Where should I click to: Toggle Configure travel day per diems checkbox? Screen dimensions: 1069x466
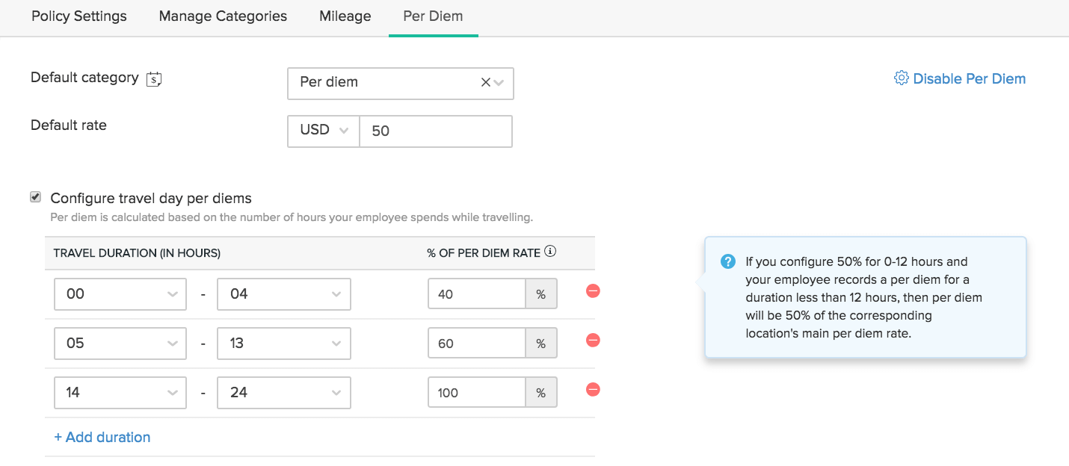click(35, 197)
